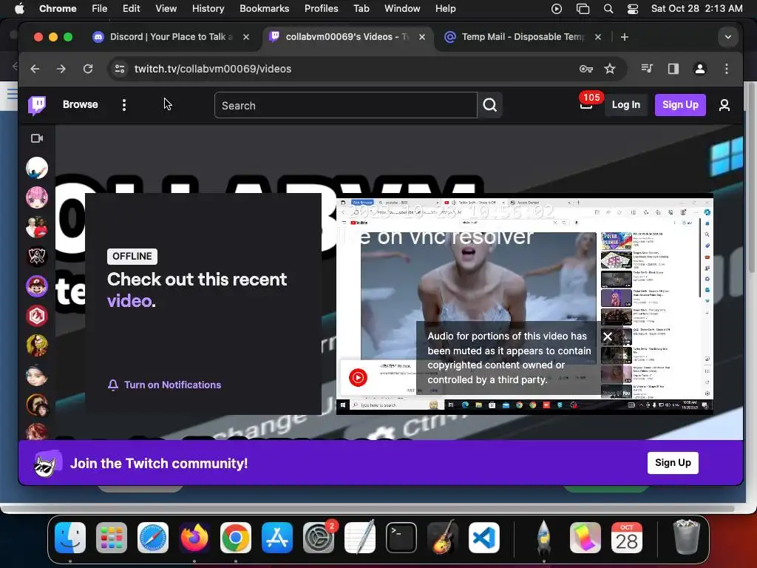This screenshot has width=757, height=568.
Task: Bookmark this page with the star
Action: [610, 69]
